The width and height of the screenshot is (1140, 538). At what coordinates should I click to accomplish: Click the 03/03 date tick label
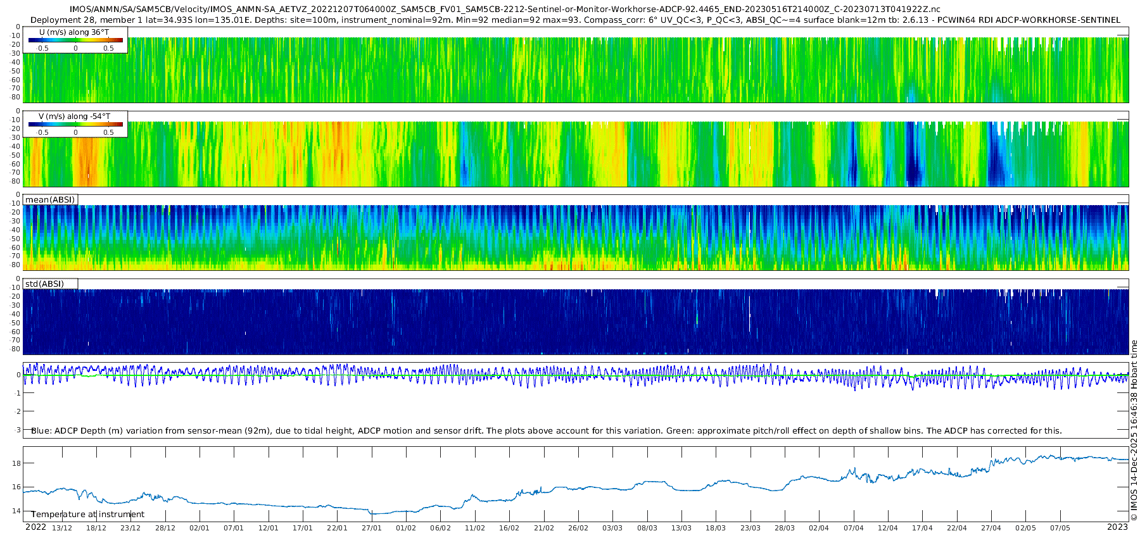[x=612, y=528]
